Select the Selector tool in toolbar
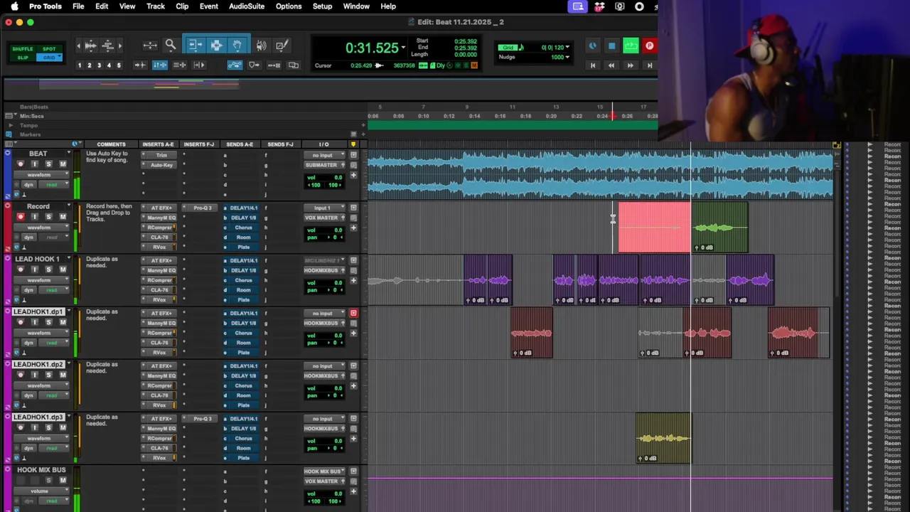Viewport: 910px width, 512px height. pos(216,46)
